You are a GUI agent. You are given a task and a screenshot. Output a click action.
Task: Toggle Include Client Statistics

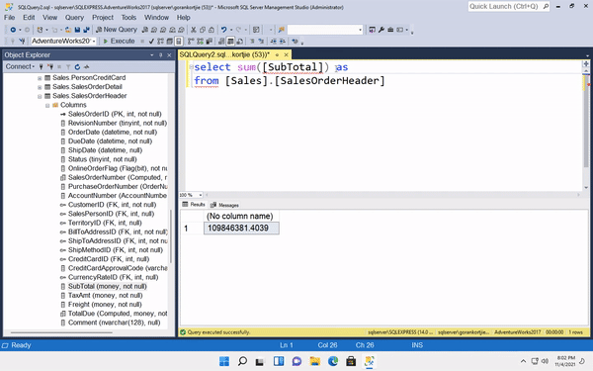(209, 41)
